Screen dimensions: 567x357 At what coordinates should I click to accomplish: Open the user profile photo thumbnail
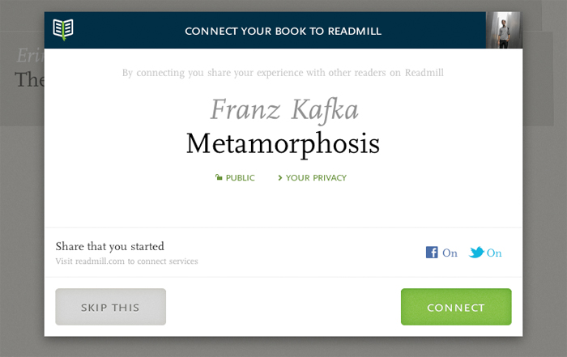pyautogui.click(x=504, y=30)
